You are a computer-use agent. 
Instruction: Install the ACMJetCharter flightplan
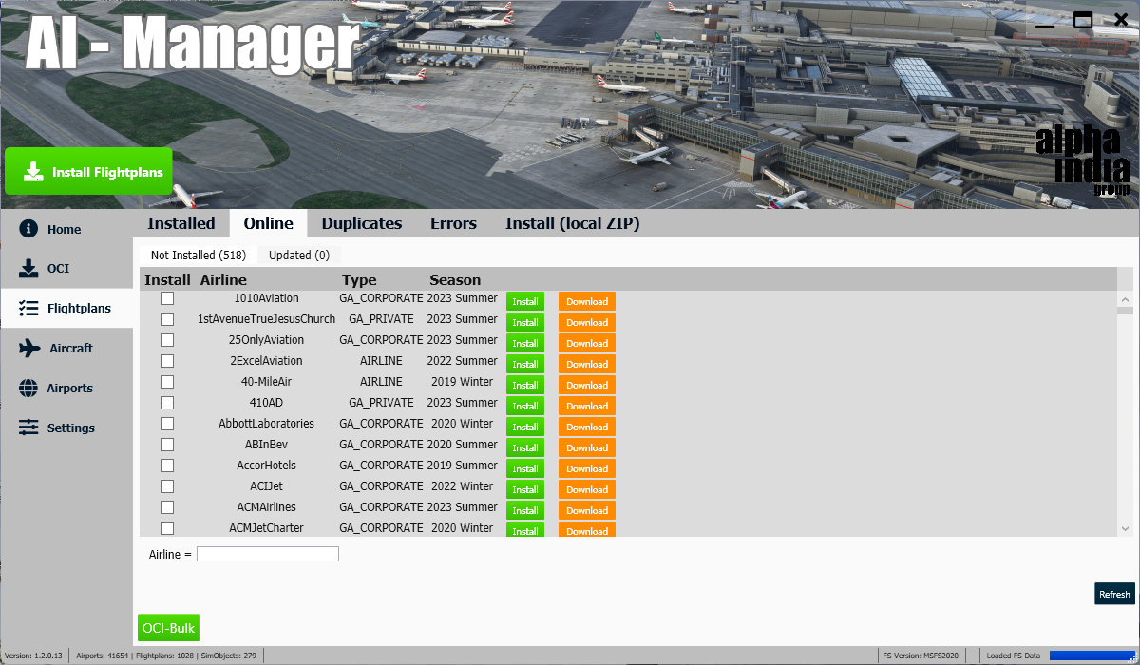tap(525, 530)
